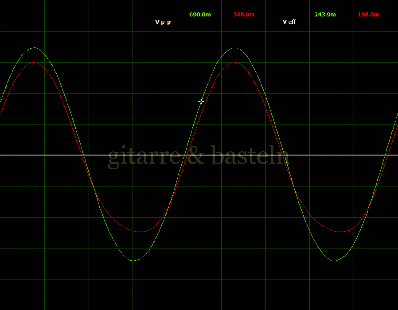Click the second green waveform trough
Viewport: 398px width, 310px height.
[334, 261]
